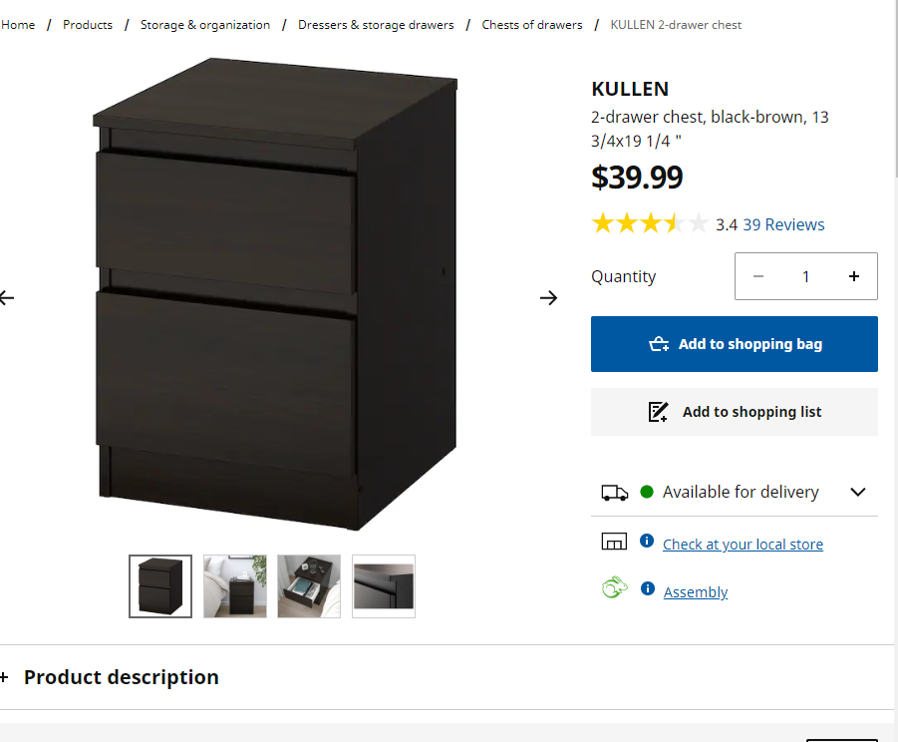Go to Storage & organization breadcrumb
Image resolution: width=898 pixels, height=742 pixels.
pyautogui.click(x=205, y=25)
